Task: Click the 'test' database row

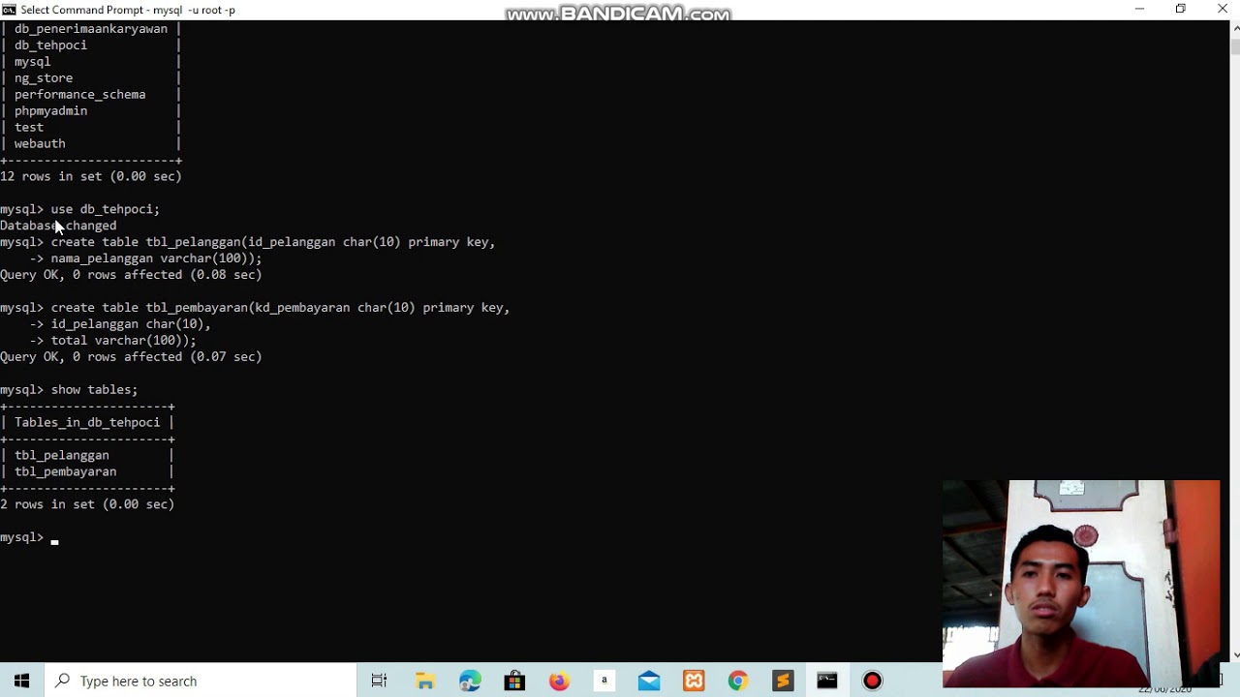Action: pyautogui.click(x=29, y=128)
